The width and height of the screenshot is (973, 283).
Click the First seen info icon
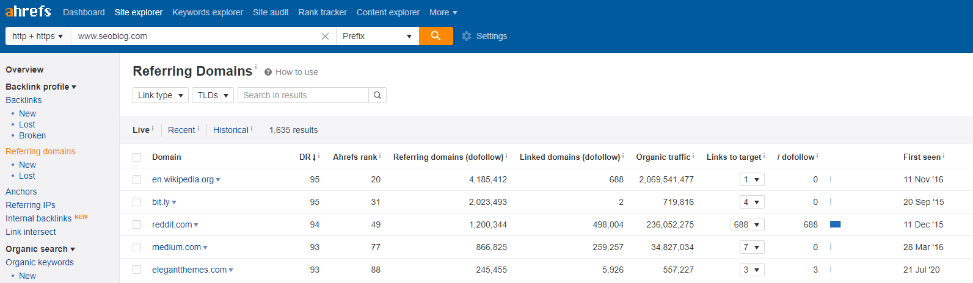click(944, 156)
